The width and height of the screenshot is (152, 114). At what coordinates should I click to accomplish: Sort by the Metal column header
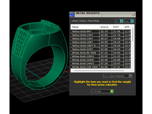tap(85, 27)
